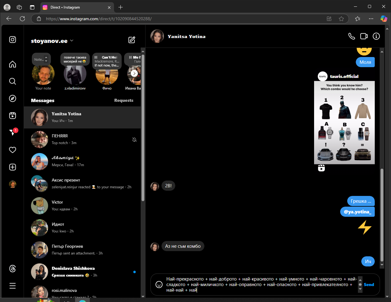Viewport: 391px width, 302px height.
Task: Open browser favorites list icon
Action: tap(358, 19)
